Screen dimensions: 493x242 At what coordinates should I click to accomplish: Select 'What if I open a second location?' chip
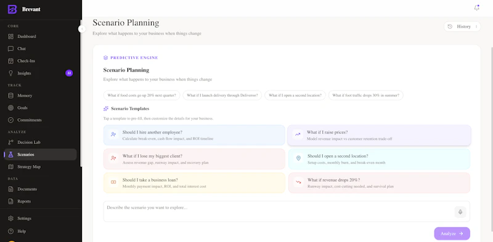click(295, 95)
